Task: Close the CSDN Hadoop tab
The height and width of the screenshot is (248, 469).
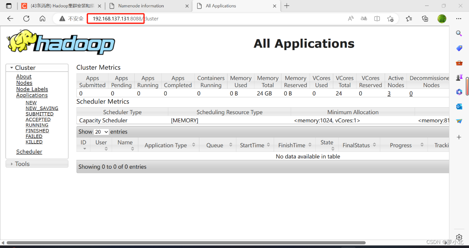Action: 99,6
